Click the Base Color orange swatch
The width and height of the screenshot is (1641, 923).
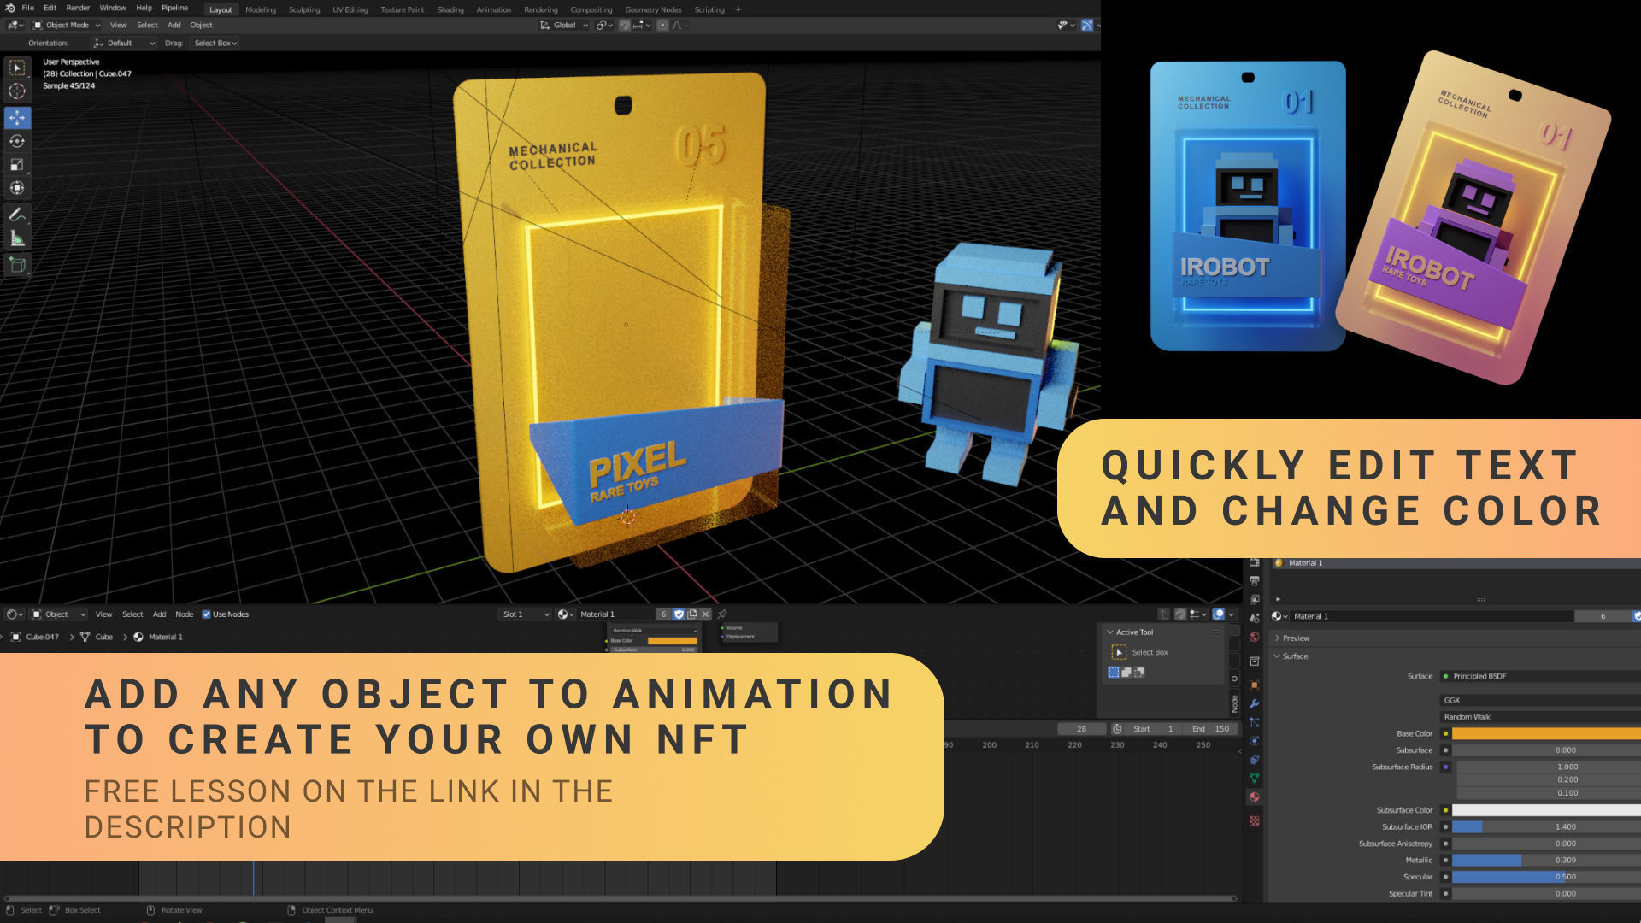point(1546,733)
